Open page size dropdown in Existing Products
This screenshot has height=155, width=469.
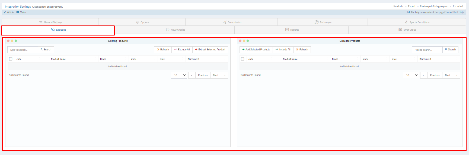click(179, 75)
